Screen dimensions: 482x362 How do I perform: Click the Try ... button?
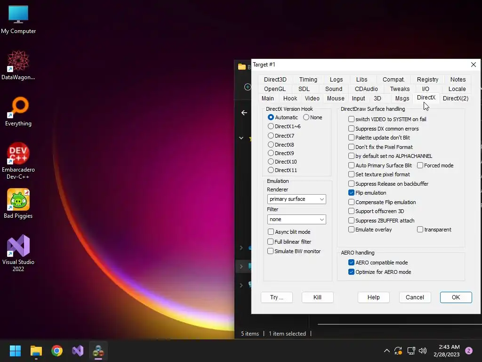tap(277, 297)
